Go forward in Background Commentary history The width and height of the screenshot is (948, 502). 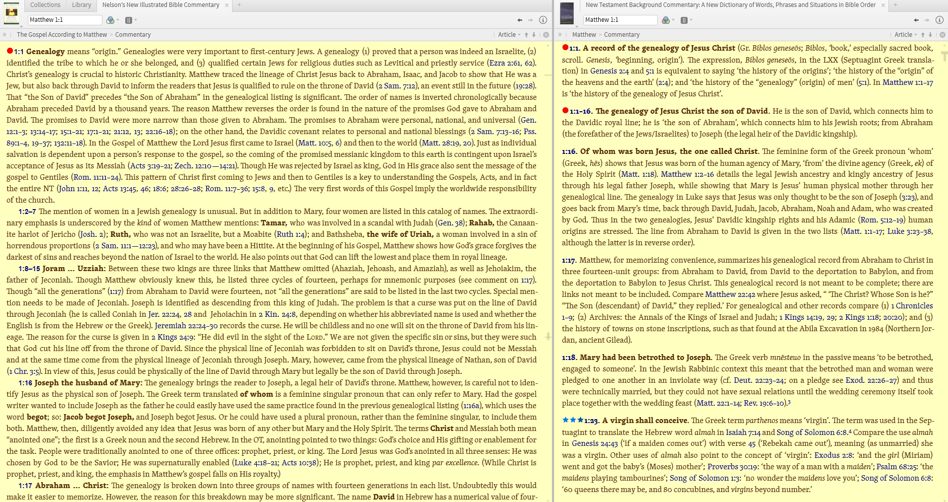coord(927,20)
